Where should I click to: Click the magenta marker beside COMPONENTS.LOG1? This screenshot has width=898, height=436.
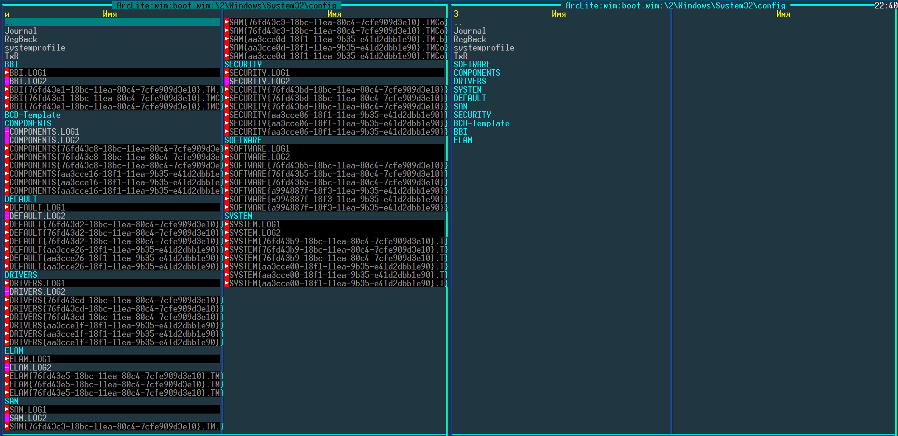coord(7,132)
